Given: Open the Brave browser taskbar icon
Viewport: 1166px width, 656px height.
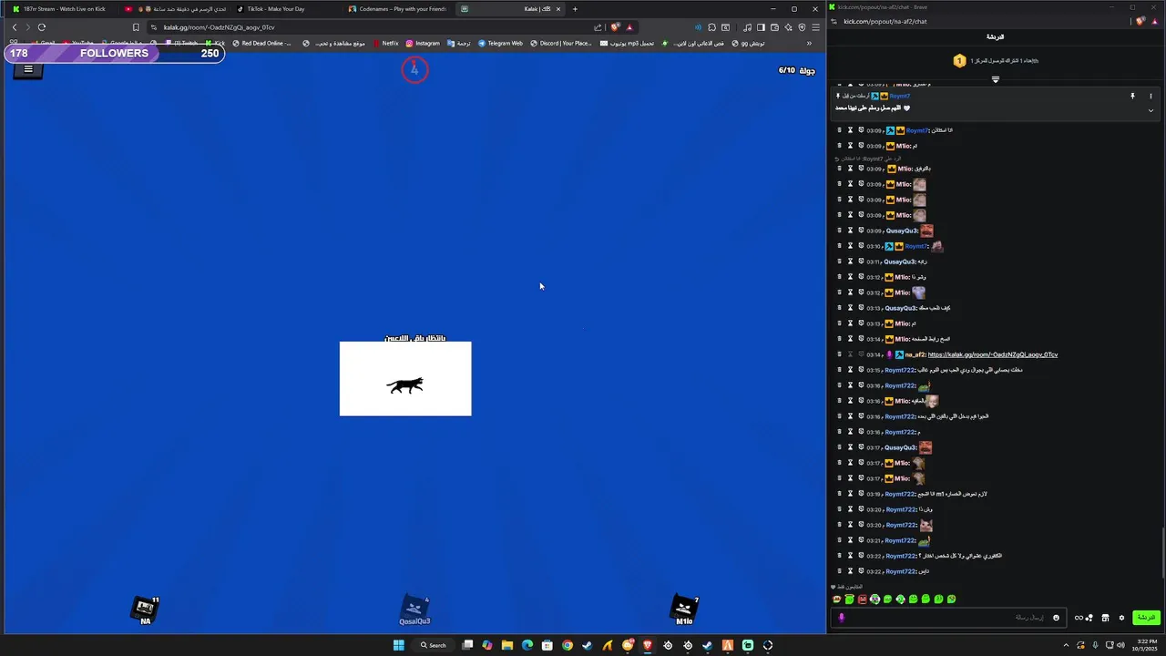Looking at the screenshot, I should [x=648, y=645].
